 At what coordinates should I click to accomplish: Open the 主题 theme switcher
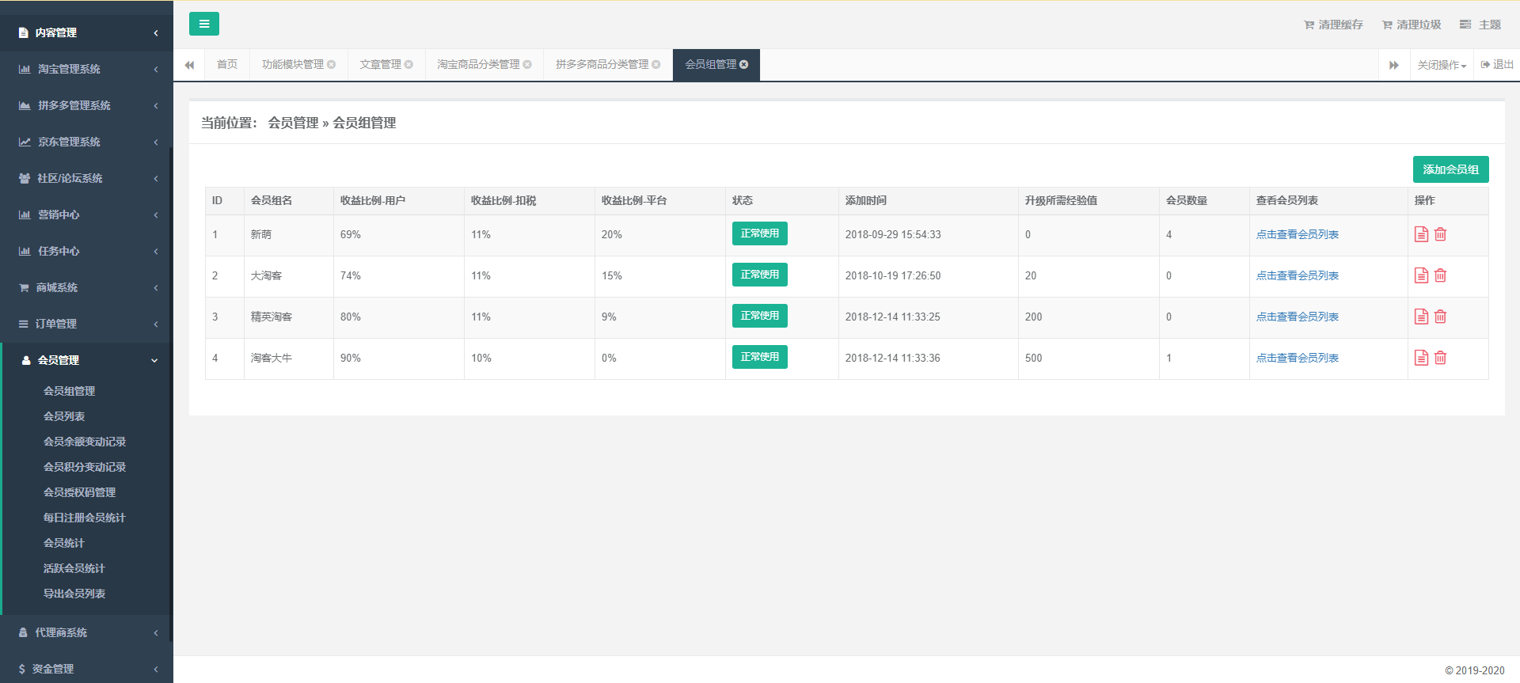[x=1480, y=25]
